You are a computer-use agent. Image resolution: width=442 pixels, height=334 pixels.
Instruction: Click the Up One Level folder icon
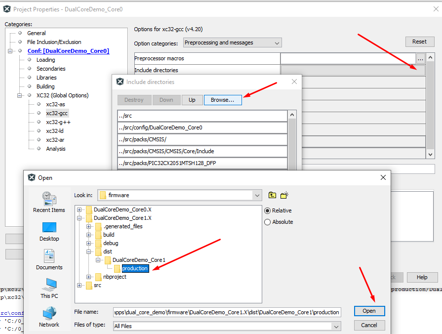pyautogui.click(x=272, y=195)
